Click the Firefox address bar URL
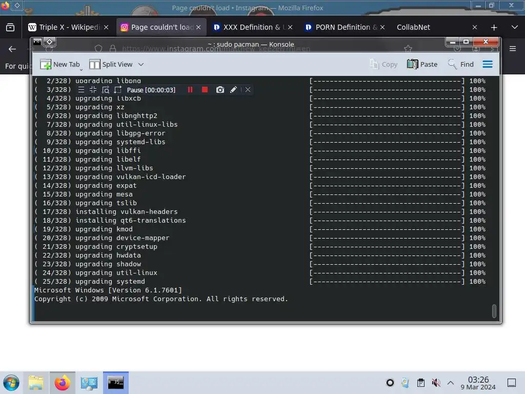 click(x=216, y=49)
